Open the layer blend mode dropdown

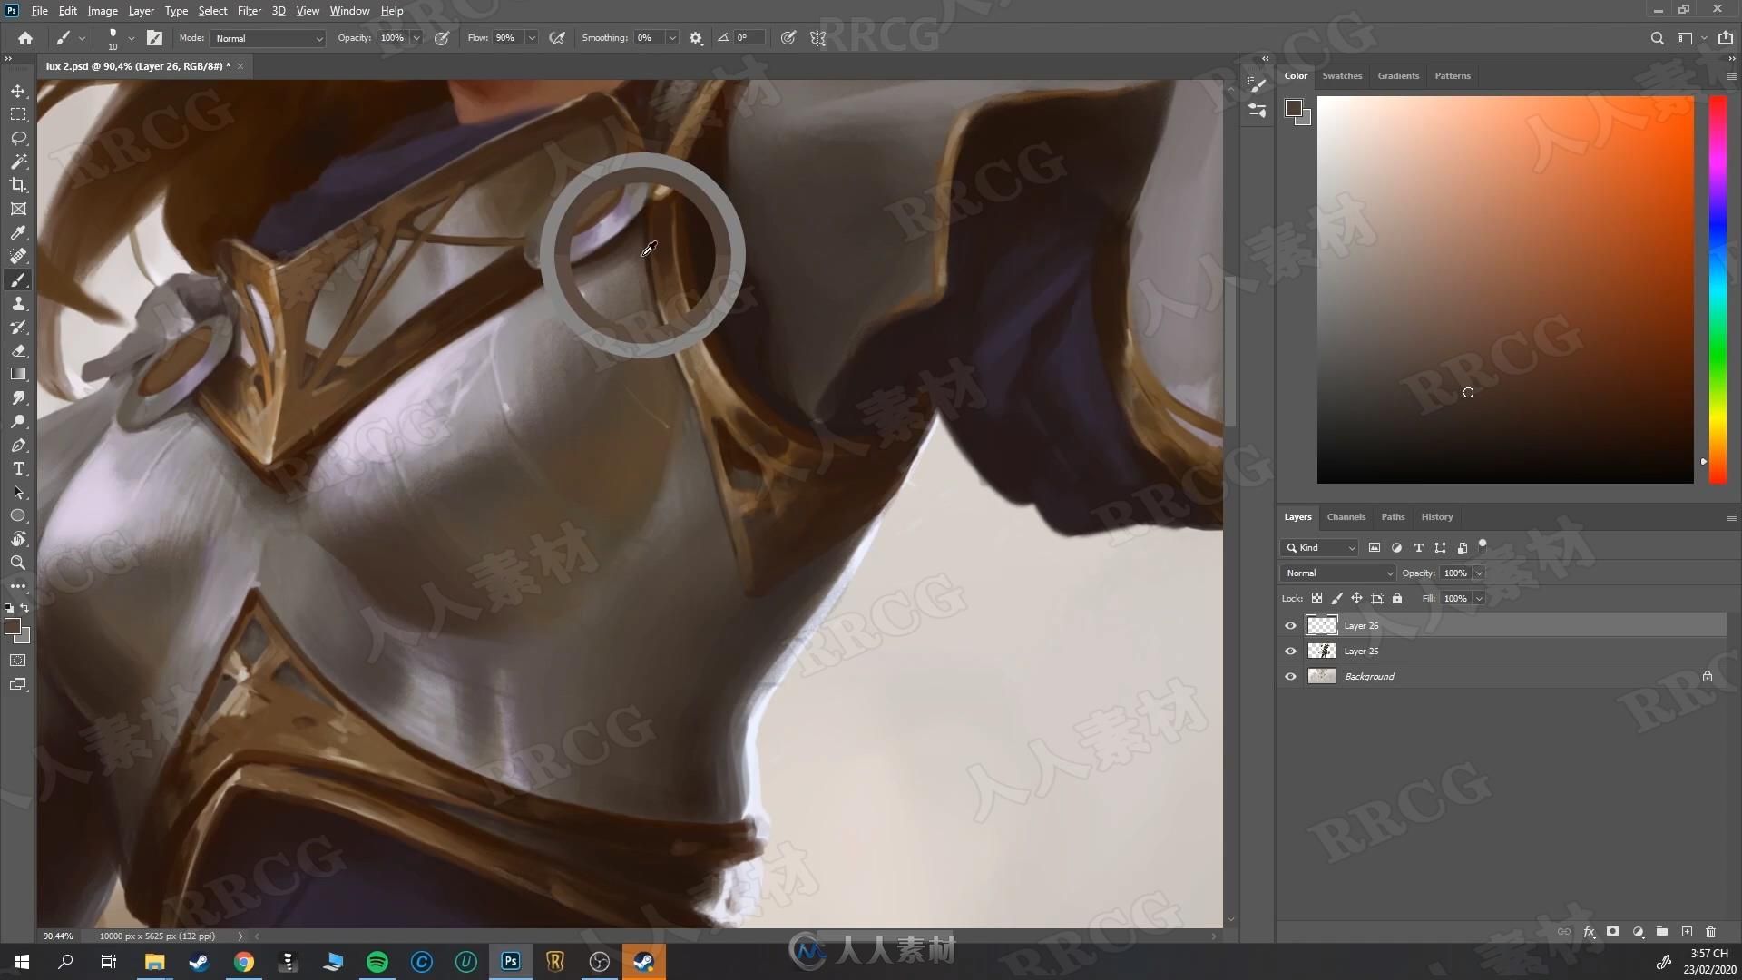(1337, 573)
